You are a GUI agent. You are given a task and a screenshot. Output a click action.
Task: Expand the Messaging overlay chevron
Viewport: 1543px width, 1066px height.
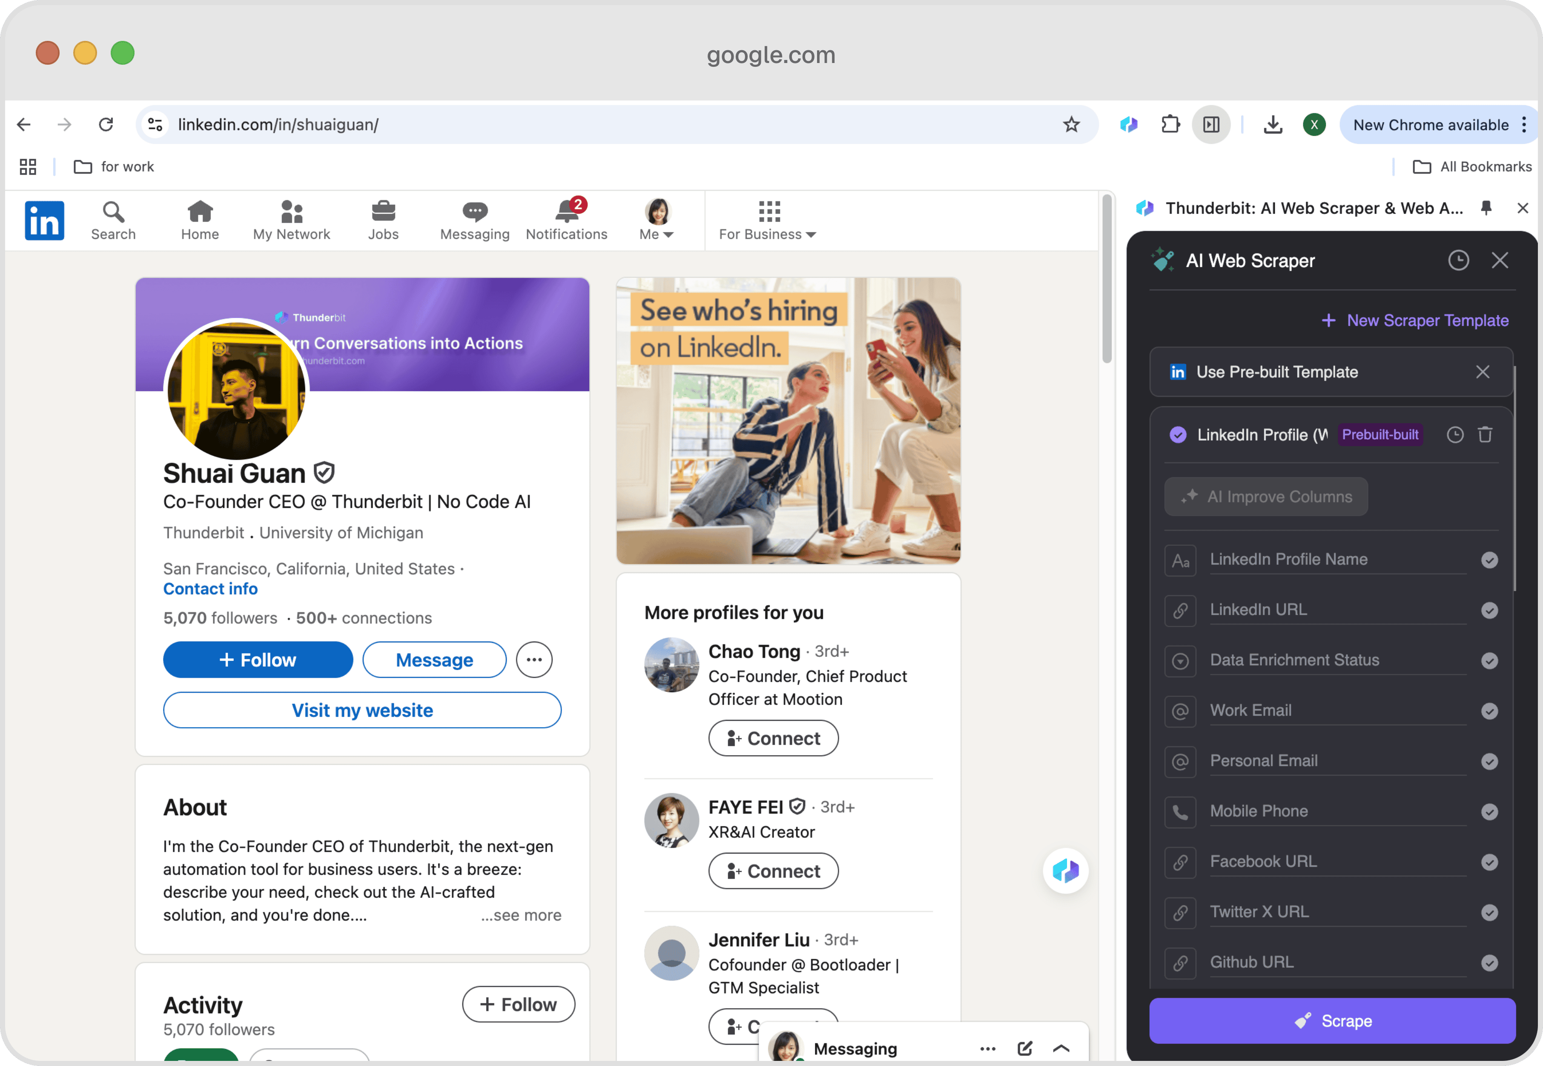click(1061, 1049)
